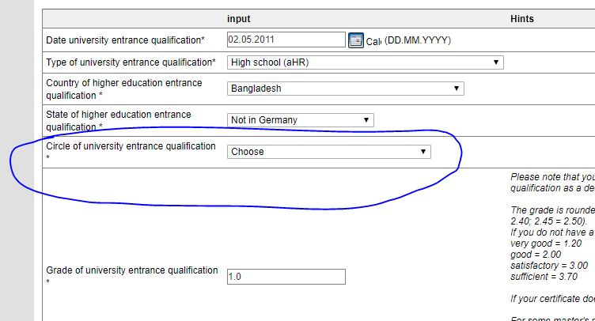This screenshot has height=321, width=595.
Task: Open the calendar date picker icon
Action: (356, 40)
